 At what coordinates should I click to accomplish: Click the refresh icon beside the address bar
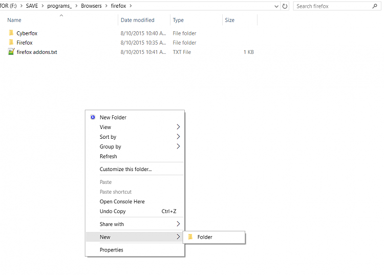click(x=285, y=6)
